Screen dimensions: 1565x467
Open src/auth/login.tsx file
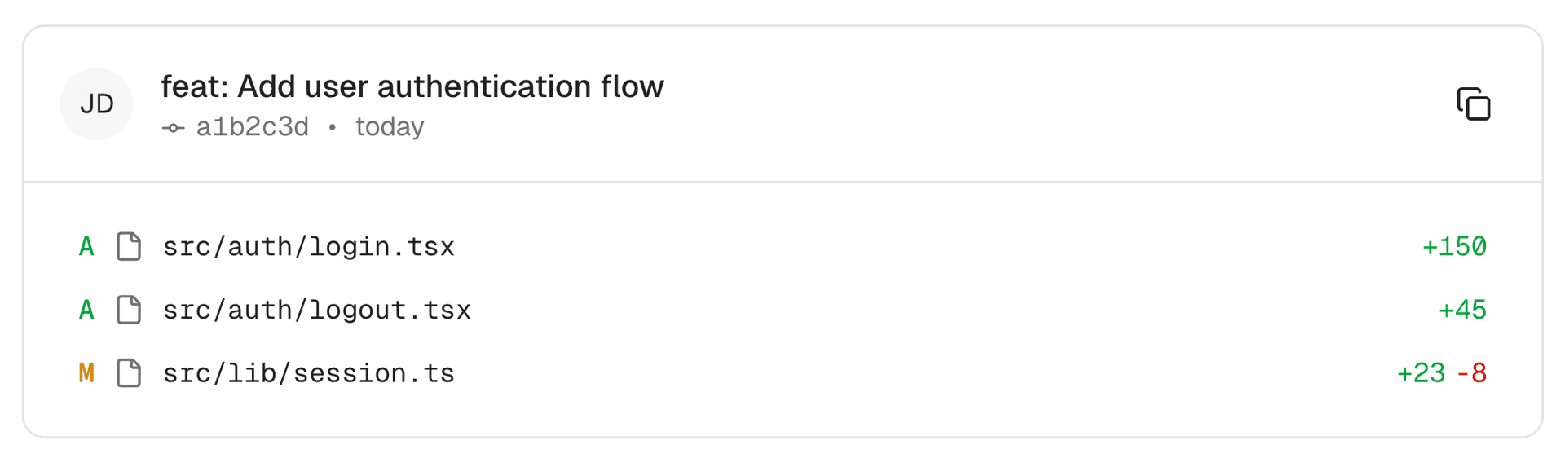pyautogui.click(x=308, y=246)
